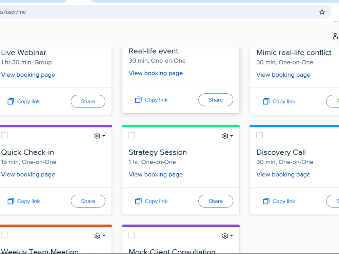Select the Strategy Session checkbox

pos(132,135)
